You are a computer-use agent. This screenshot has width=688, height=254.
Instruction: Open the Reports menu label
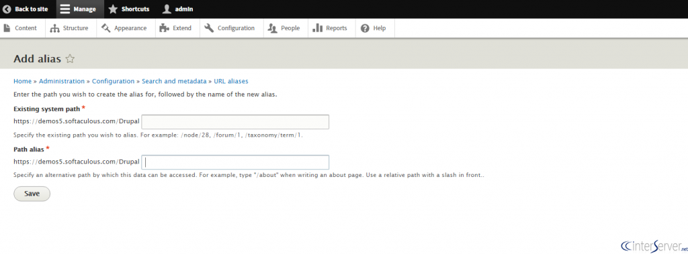tap(337, 28)
